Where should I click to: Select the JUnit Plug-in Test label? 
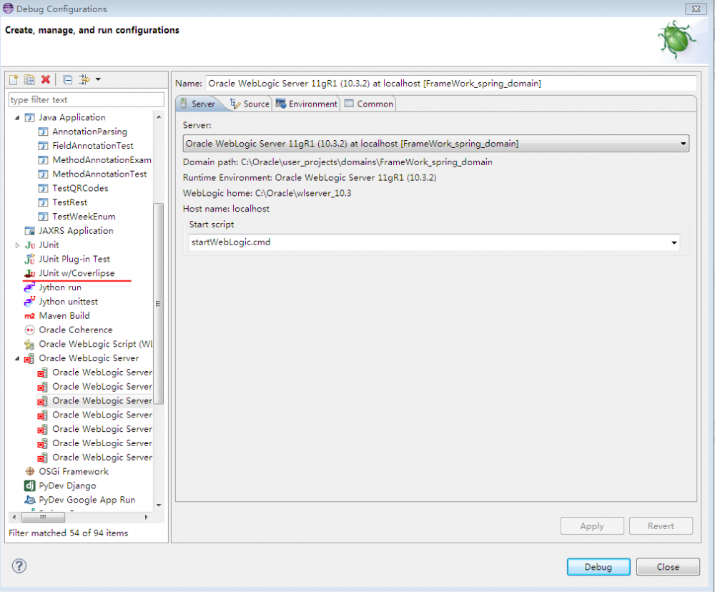74,260
